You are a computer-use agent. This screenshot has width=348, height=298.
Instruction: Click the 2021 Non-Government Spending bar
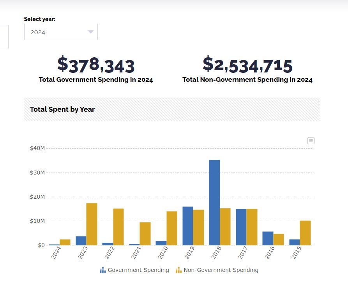(145, 233)
